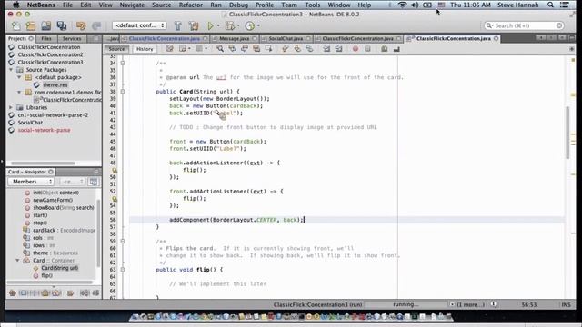Toggle Next Bookmark icon in editor toolbar
This screenshot has width=582, height=327.
(297, 49)
